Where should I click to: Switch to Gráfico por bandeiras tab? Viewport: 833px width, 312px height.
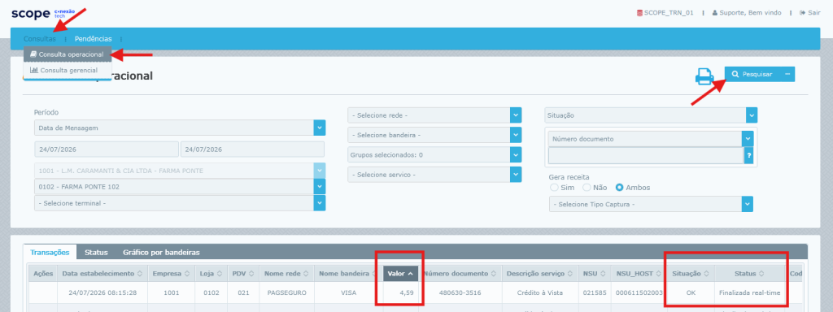(162, 252)
